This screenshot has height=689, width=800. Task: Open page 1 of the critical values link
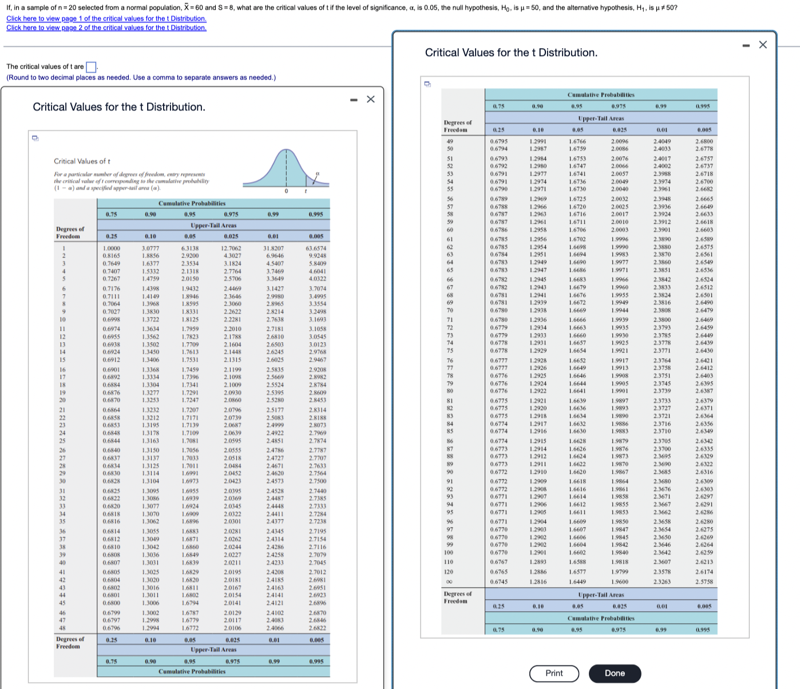click(106, 18)
